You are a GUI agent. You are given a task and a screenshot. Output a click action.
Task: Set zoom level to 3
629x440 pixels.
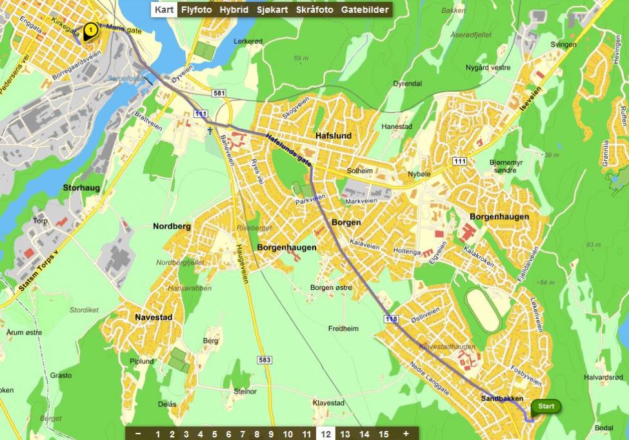click(186, 434)
